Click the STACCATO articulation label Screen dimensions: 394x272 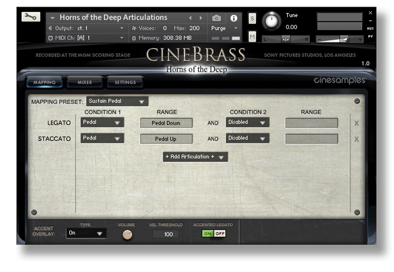(54, 139)
